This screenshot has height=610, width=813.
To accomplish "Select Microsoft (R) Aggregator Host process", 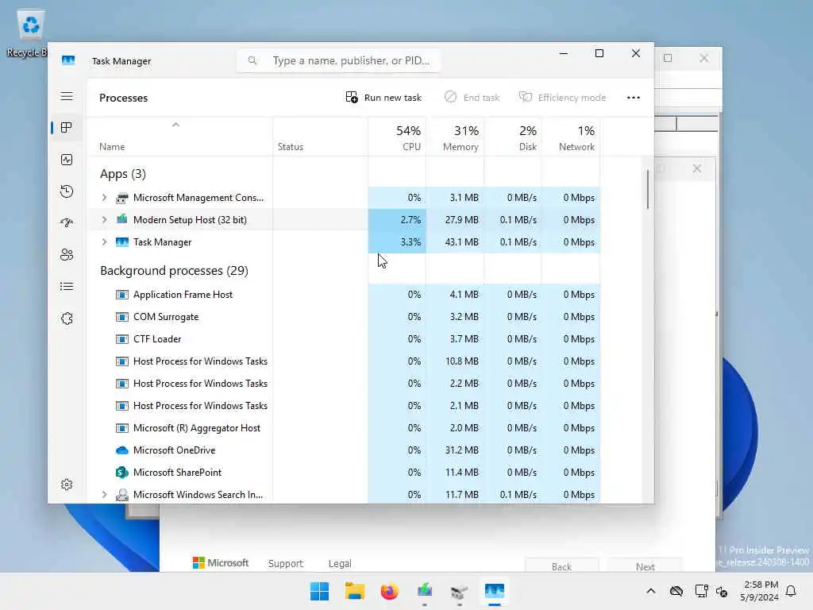I will click(x=197, y=428).
